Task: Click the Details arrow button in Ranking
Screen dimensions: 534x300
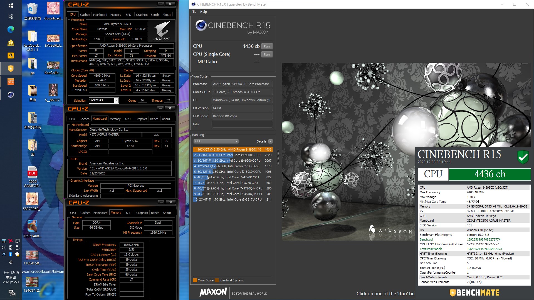Action: click(x=271, y=141)
